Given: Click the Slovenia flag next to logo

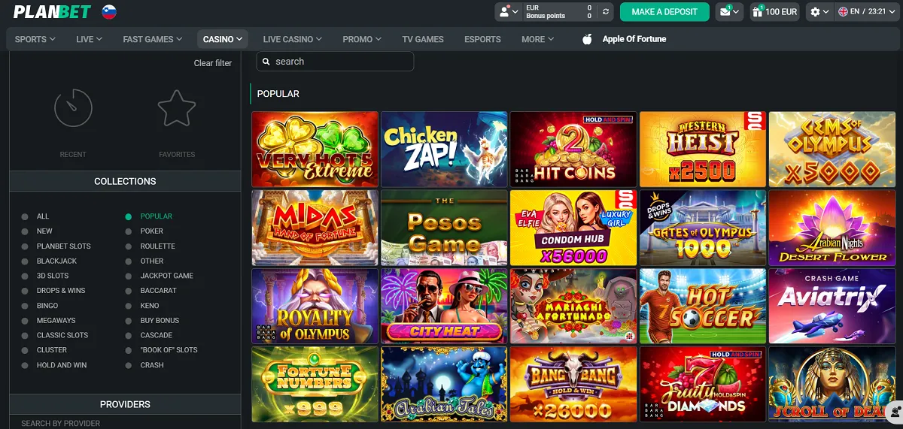Looking at the screenshot, I should tap(109, 12).
